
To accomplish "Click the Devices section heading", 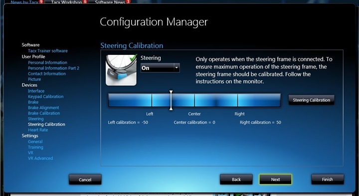I will click(x=29, y=85).
